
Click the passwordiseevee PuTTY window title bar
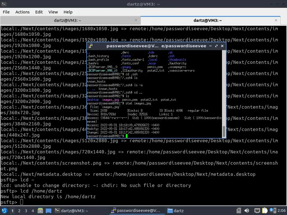[156, 46]
